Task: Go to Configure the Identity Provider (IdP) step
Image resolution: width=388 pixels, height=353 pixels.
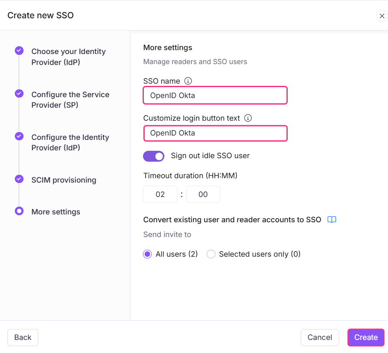Action: coord(70,142)
